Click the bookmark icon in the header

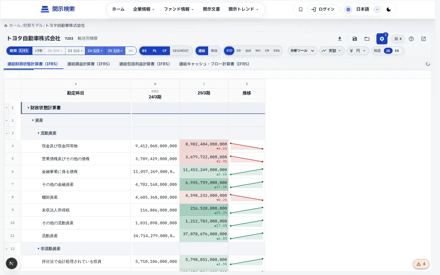point(301,9)
